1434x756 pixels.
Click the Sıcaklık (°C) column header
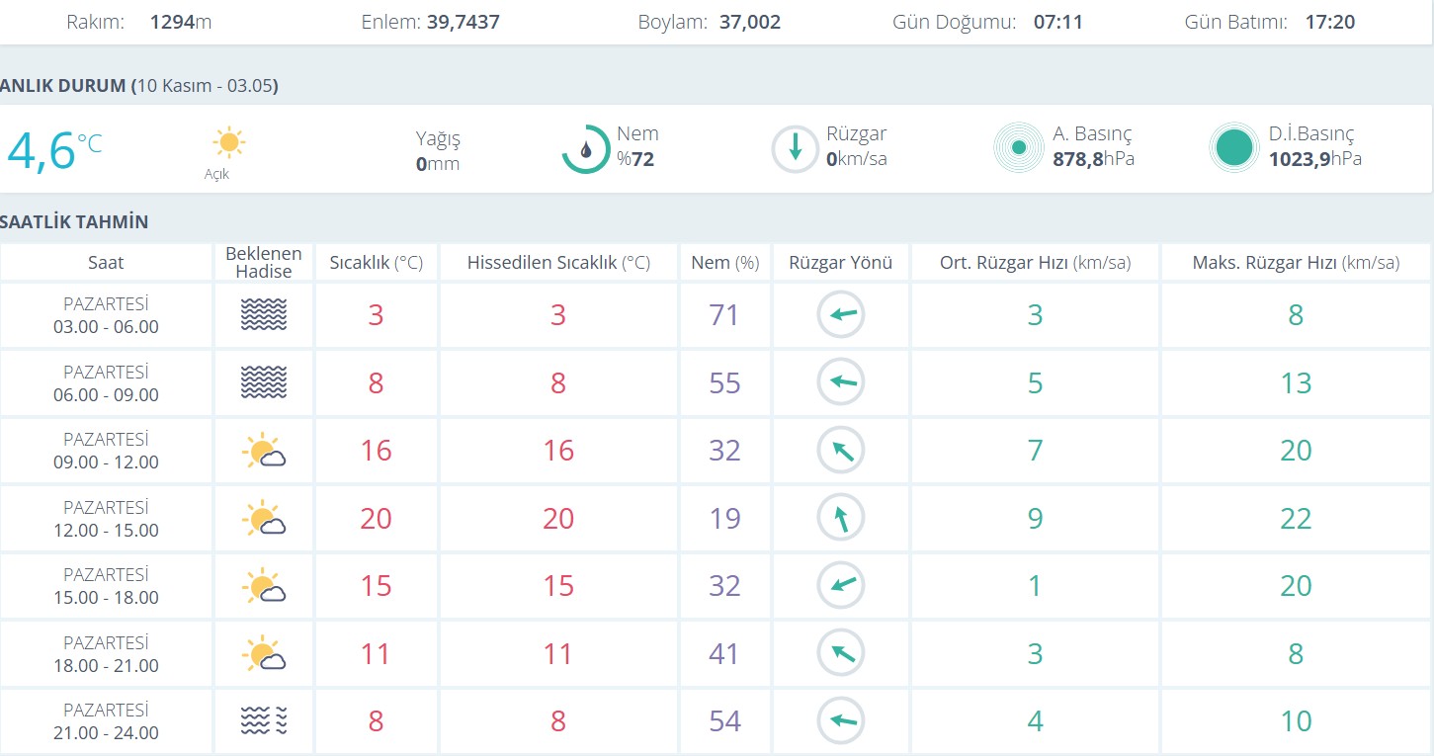tap(376, 263)
